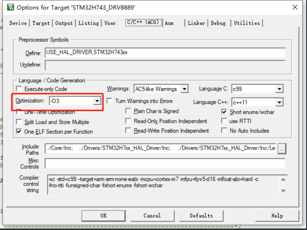Open the Optimization dropdown

[x=97, y=100]
